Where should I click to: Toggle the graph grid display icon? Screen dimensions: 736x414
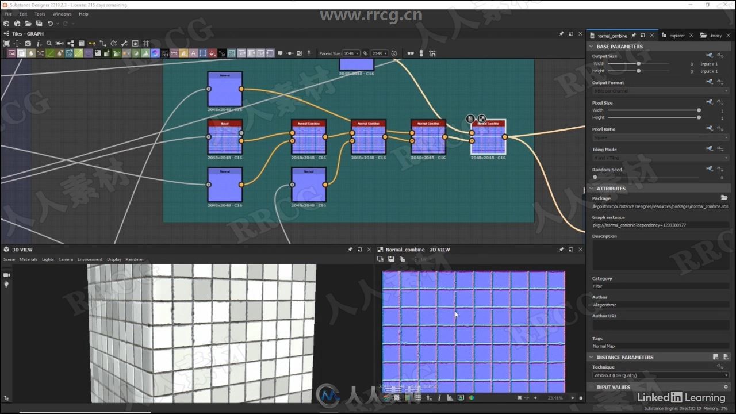[x=146, y=43]
